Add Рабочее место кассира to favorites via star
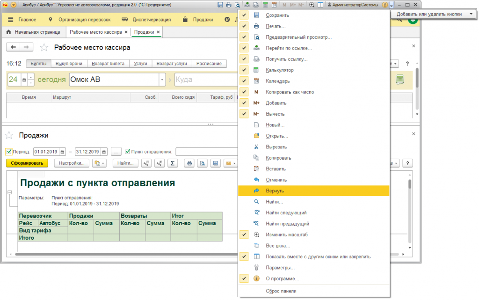This screenshot has width=479, height=300. [44, 47]
